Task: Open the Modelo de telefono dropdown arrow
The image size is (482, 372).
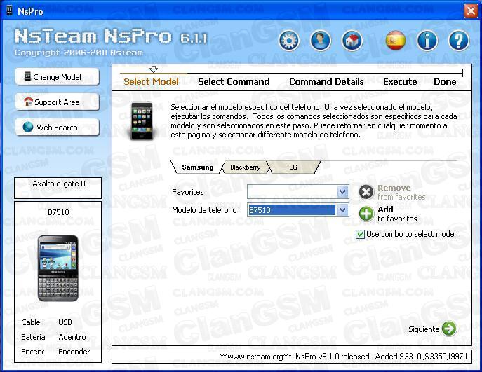Action: [x=342, y=210]
